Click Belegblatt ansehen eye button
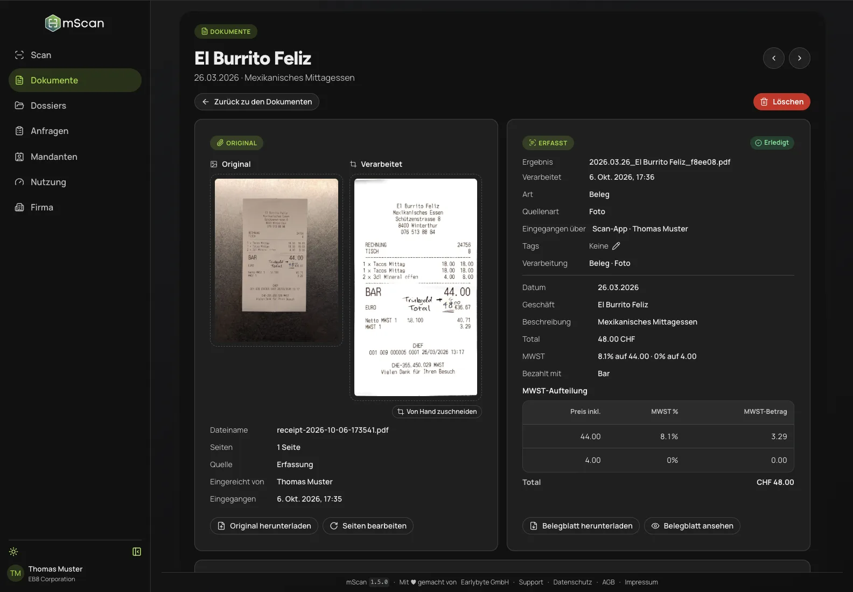The width and height of the screenshot is (853, 592). 692,526
